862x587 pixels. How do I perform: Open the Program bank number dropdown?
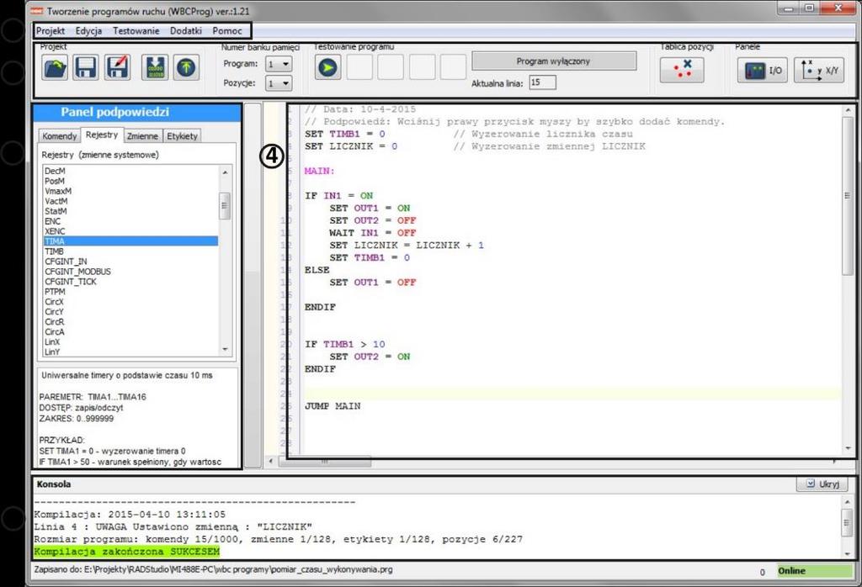coord(279,64)
